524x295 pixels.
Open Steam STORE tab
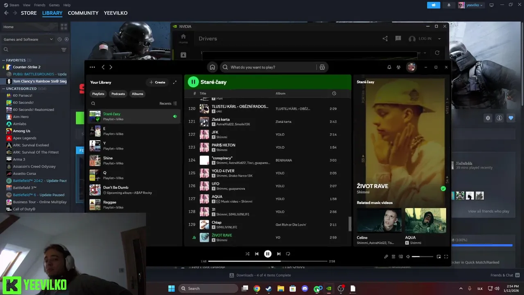[x=29, y=13]
